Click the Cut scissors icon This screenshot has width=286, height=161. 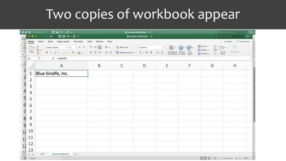coord(38,47)
